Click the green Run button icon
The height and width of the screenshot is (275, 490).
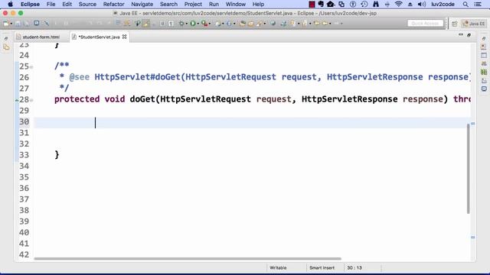pyautogui.click(x=193, y=24)
